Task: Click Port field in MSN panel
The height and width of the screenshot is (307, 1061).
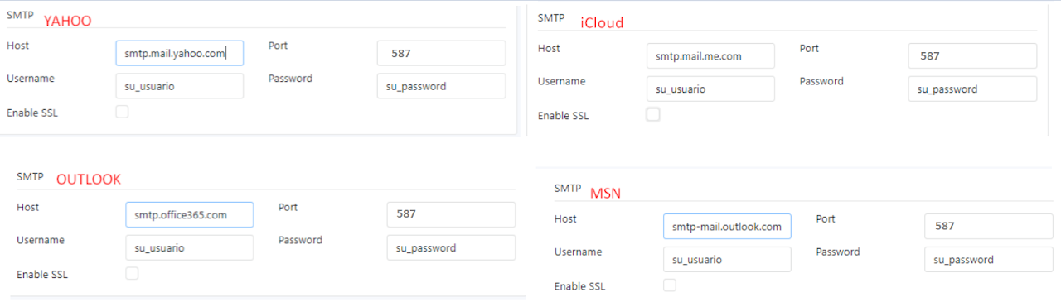Action: [989, 227]
